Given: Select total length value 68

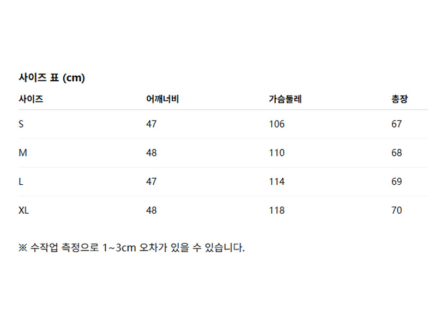Looking at the screenshot, I should [x=397, y=153].
